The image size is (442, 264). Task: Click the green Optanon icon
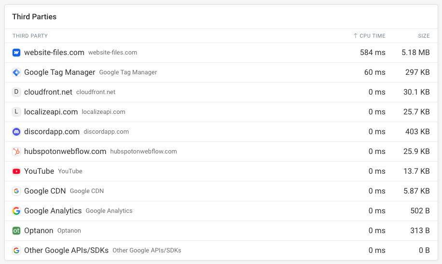pos(16,231)
